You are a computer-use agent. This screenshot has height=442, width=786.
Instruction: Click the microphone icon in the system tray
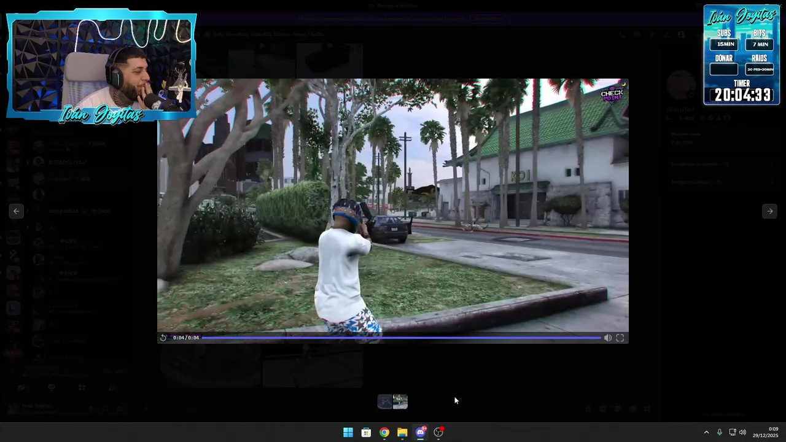click(x=720, y=432)
